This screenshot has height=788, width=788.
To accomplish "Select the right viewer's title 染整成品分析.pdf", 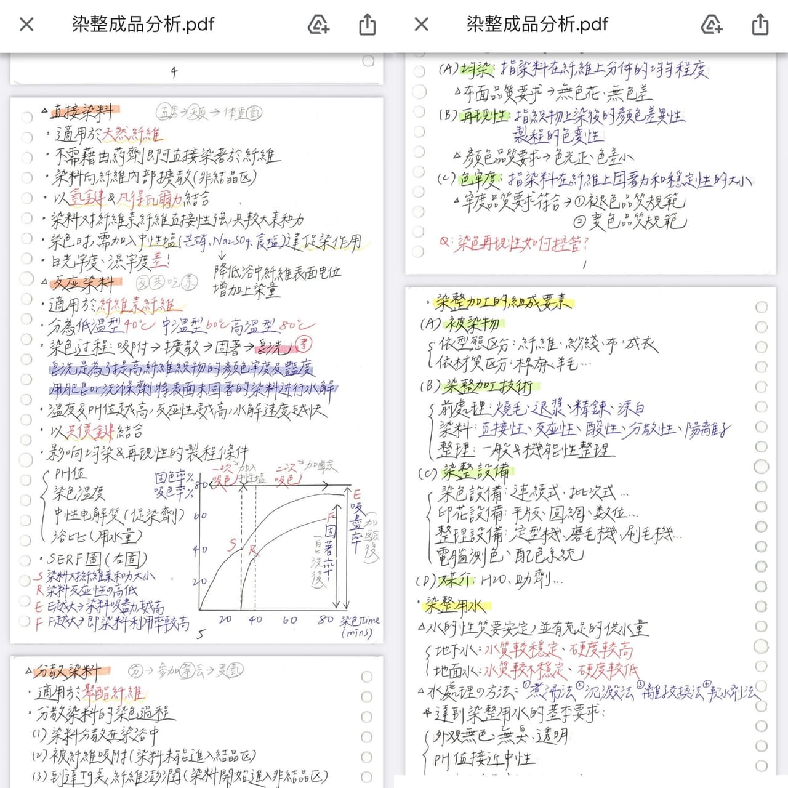I will click(x=537, y=25).
